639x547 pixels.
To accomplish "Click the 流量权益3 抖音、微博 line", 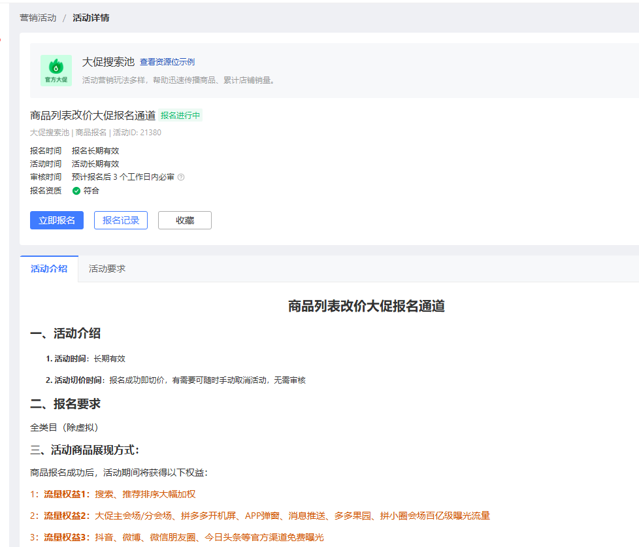I will (177, 538).
